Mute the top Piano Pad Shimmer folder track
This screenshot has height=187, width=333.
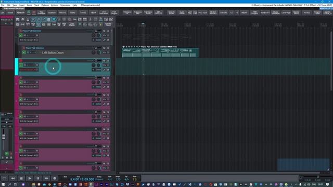coord(104,31)
